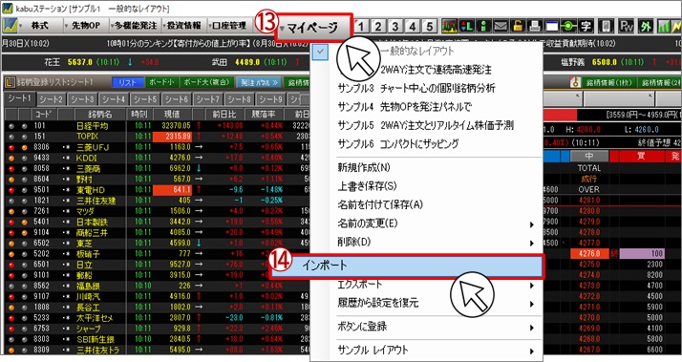Click the ボード小 view button
Screen dimensions: 682x362
tap(161, 82)
